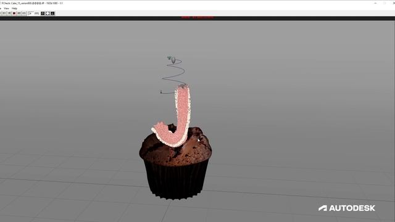The height and width of the screenshot is (222, 395).
Task: Click the step-back-one-frame button left of stop
Action: (9, 13)
